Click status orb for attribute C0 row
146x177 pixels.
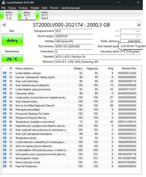(x=5, y=130)
